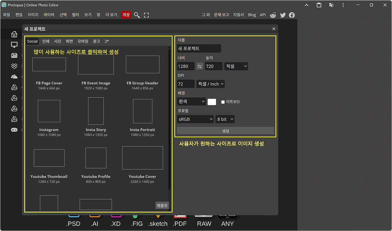Open the 문제 보고 link
Image resolution: width=392 pixels, height=231 pixels.
(x=221, y=15)
